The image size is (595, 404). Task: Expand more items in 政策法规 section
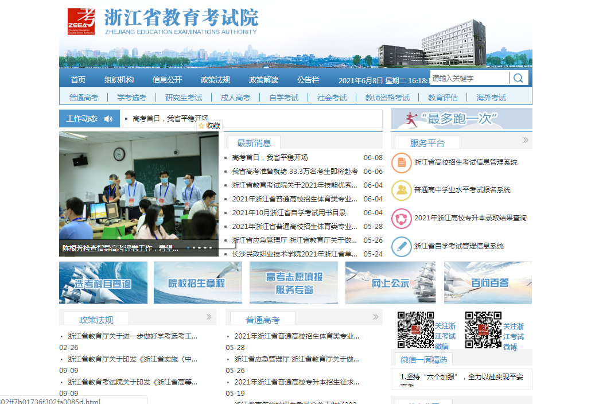tap(209, 317)
